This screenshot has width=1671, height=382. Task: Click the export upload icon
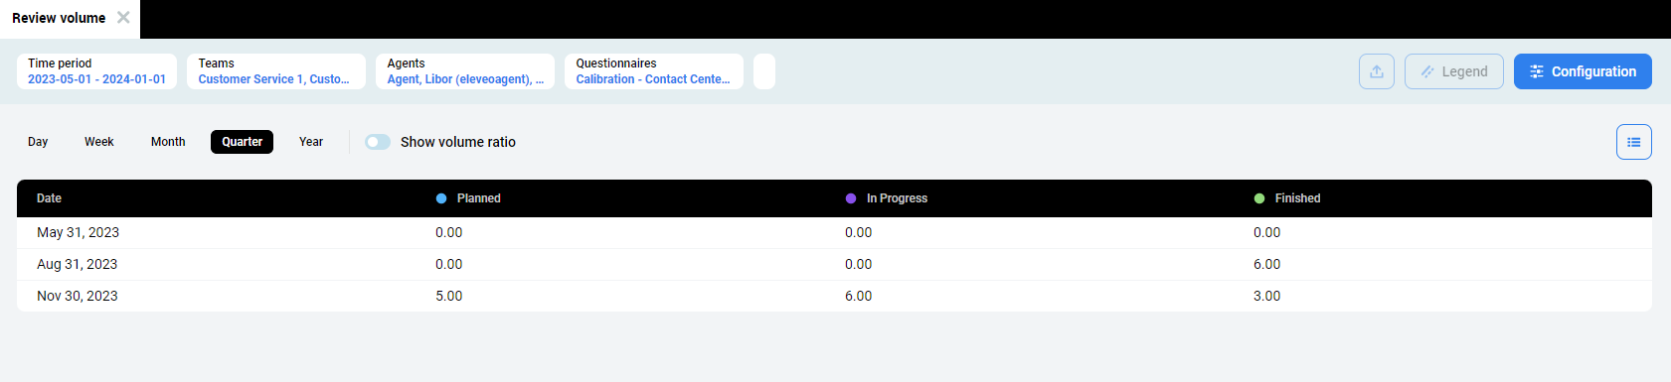1377,71
